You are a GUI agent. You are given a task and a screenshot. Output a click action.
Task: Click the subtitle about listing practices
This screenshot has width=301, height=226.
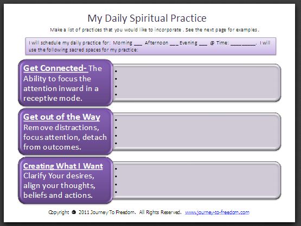[x=155, y=30]
